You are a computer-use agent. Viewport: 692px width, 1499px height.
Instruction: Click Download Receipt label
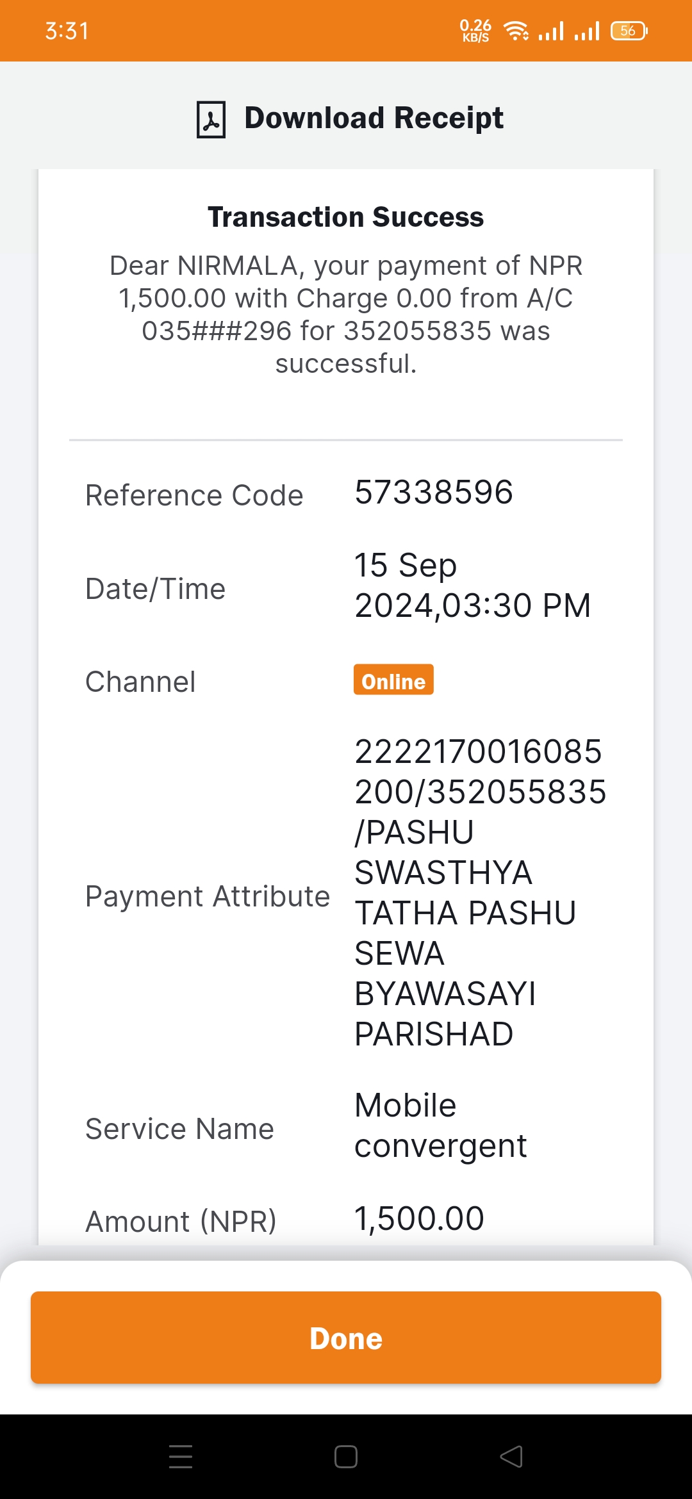pos(374,118)
